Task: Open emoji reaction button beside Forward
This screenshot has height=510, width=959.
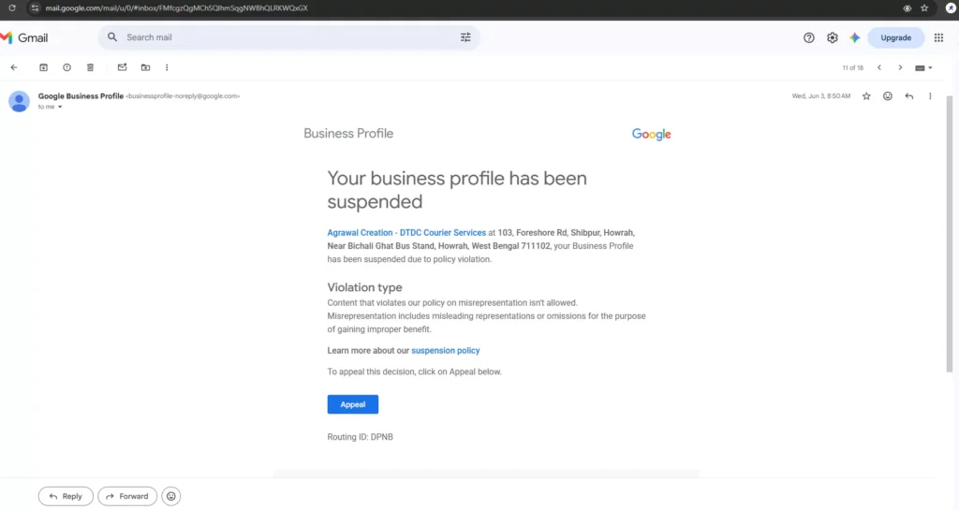Action: pos(171,497)
